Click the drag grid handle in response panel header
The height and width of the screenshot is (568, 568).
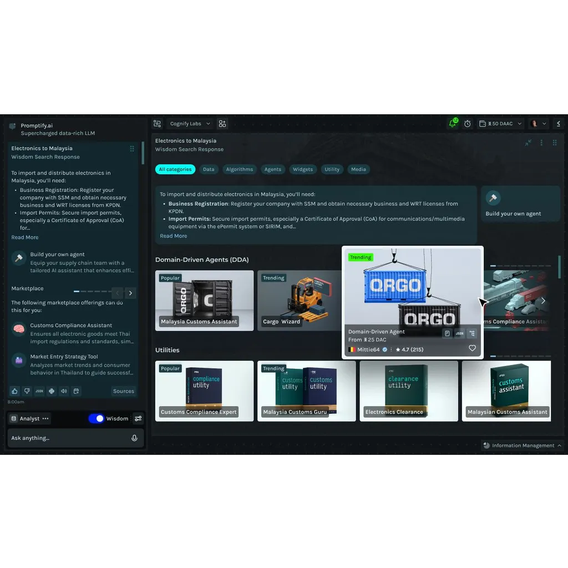click(555, 143)
